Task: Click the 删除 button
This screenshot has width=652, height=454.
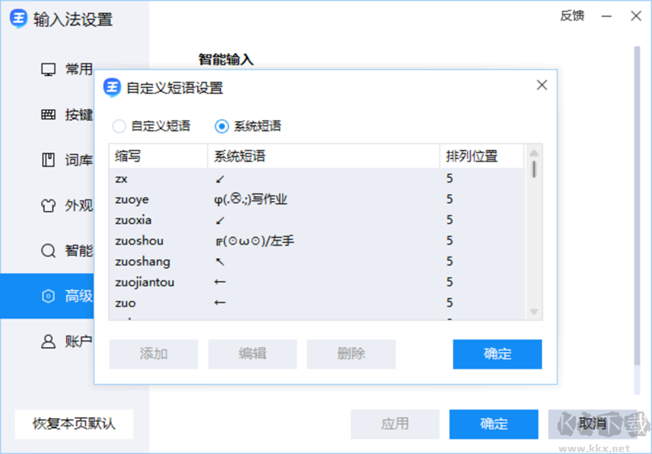Action: tap(351, 354)
